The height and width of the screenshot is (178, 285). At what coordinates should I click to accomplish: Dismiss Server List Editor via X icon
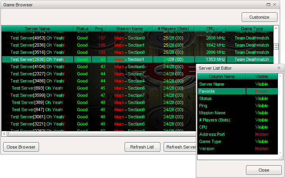(x=279, y=68)
